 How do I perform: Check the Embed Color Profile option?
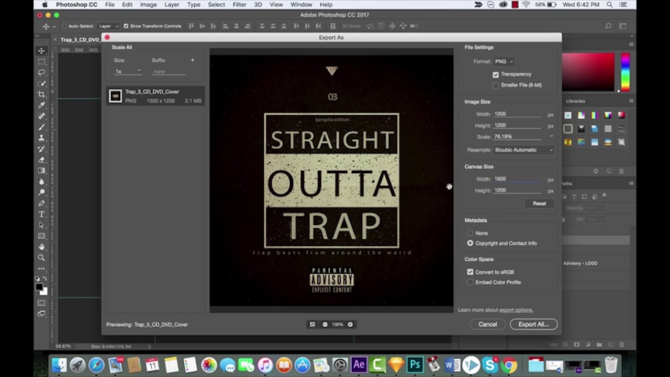click(470, 282)
